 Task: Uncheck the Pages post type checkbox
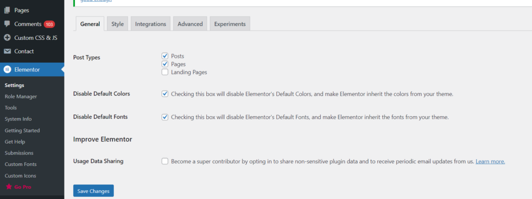(x=165, y=64)
